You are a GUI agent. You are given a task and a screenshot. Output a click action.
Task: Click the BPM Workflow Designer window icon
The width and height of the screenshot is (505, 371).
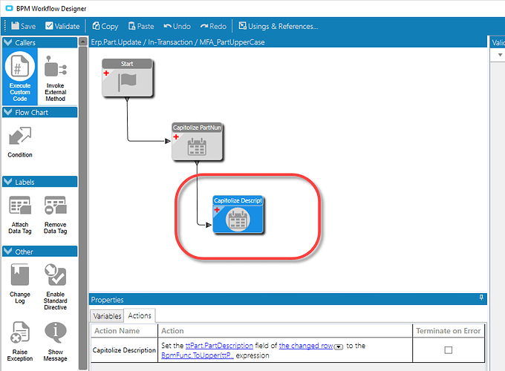pos(10,8)
